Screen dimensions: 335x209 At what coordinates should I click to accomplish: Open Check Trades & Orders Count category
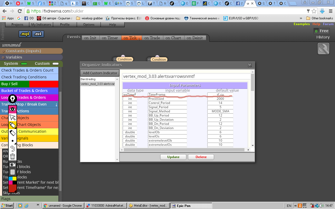click(x=29, y=70)
